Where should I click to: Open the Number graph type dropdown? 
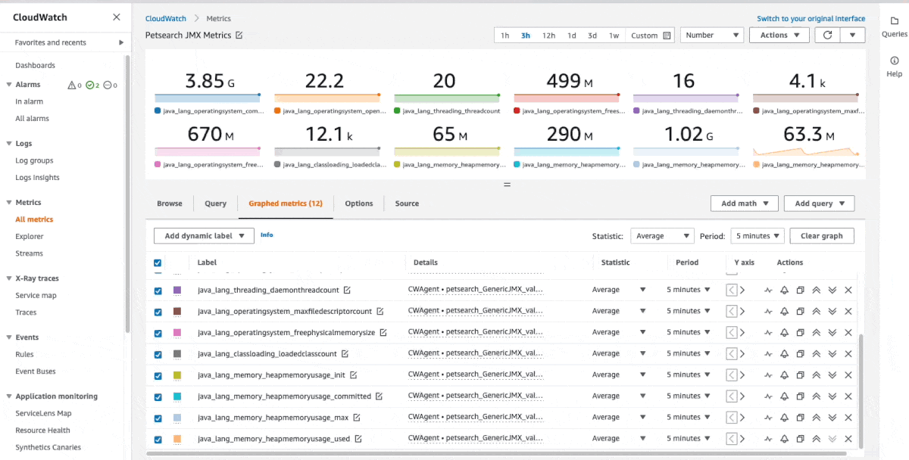point(711,35)
